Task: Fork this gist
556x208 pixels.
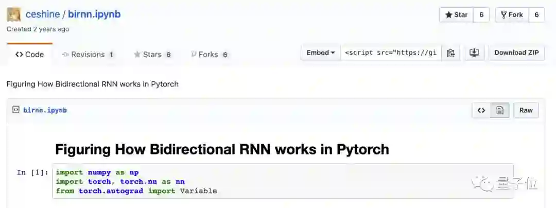Action: [512, 15]
